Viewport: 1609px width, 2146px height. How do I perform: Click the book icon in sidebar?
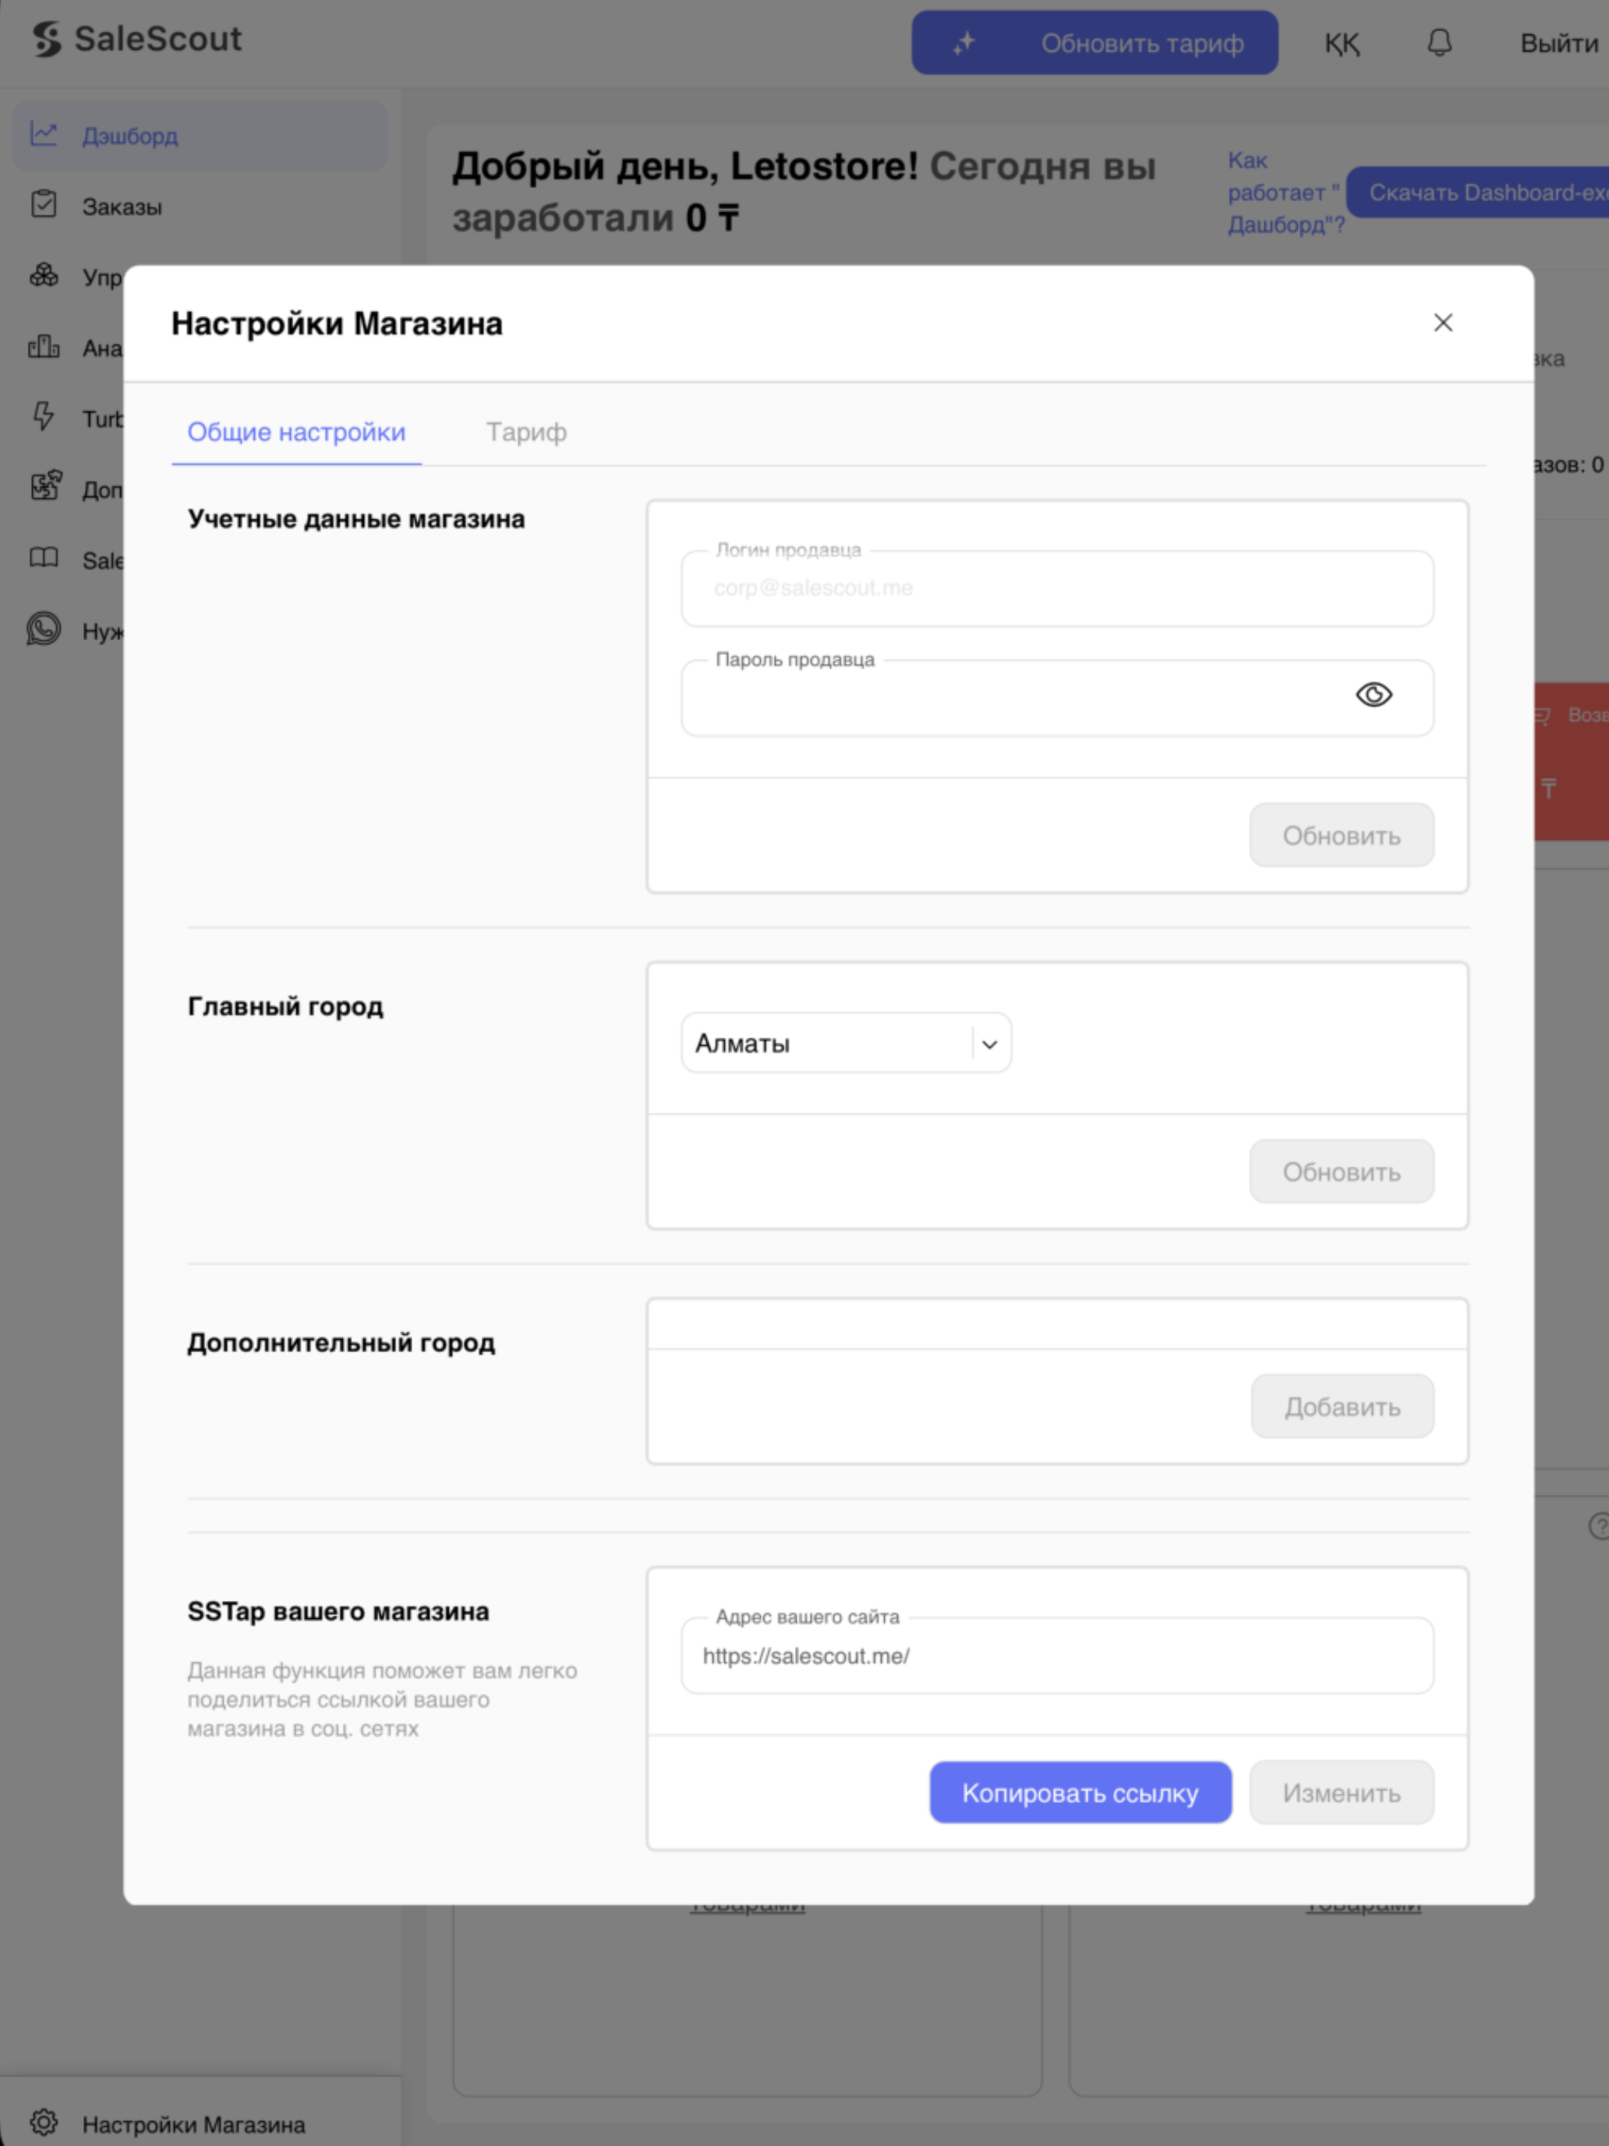pos(44,558)
